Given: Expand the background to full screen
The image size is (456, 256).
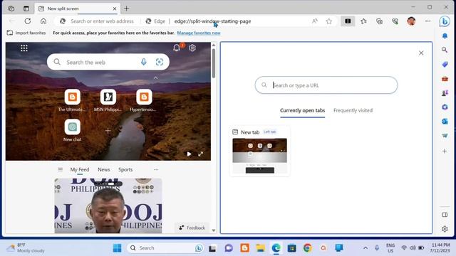Looking at the screenshot, I should point(201,154).
